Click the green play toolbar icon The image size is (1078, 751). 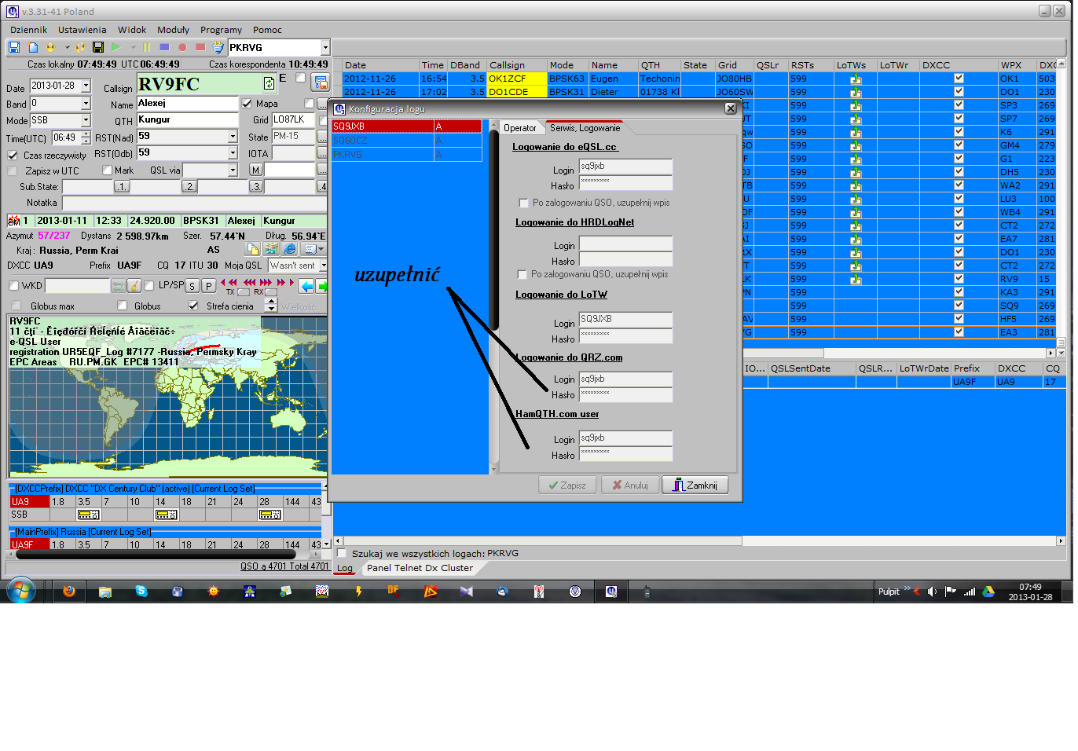click(116, 47)
